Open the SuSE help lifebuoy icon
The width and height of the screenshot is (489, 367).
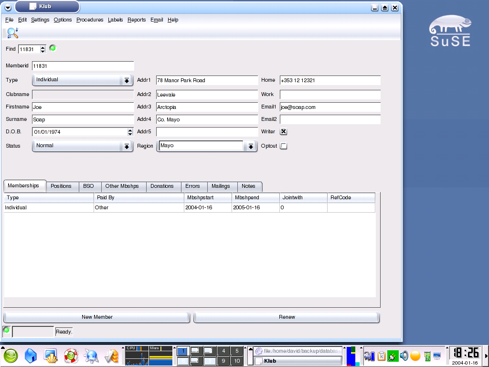point(71,356)
